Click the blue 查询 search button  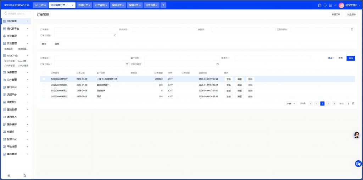point(351,58)
